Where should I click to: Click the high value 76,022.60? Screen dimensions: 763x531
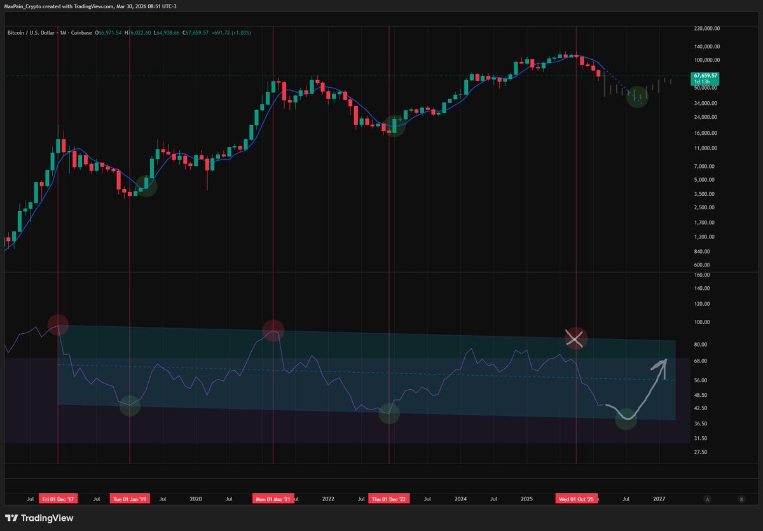click(139, 32)
